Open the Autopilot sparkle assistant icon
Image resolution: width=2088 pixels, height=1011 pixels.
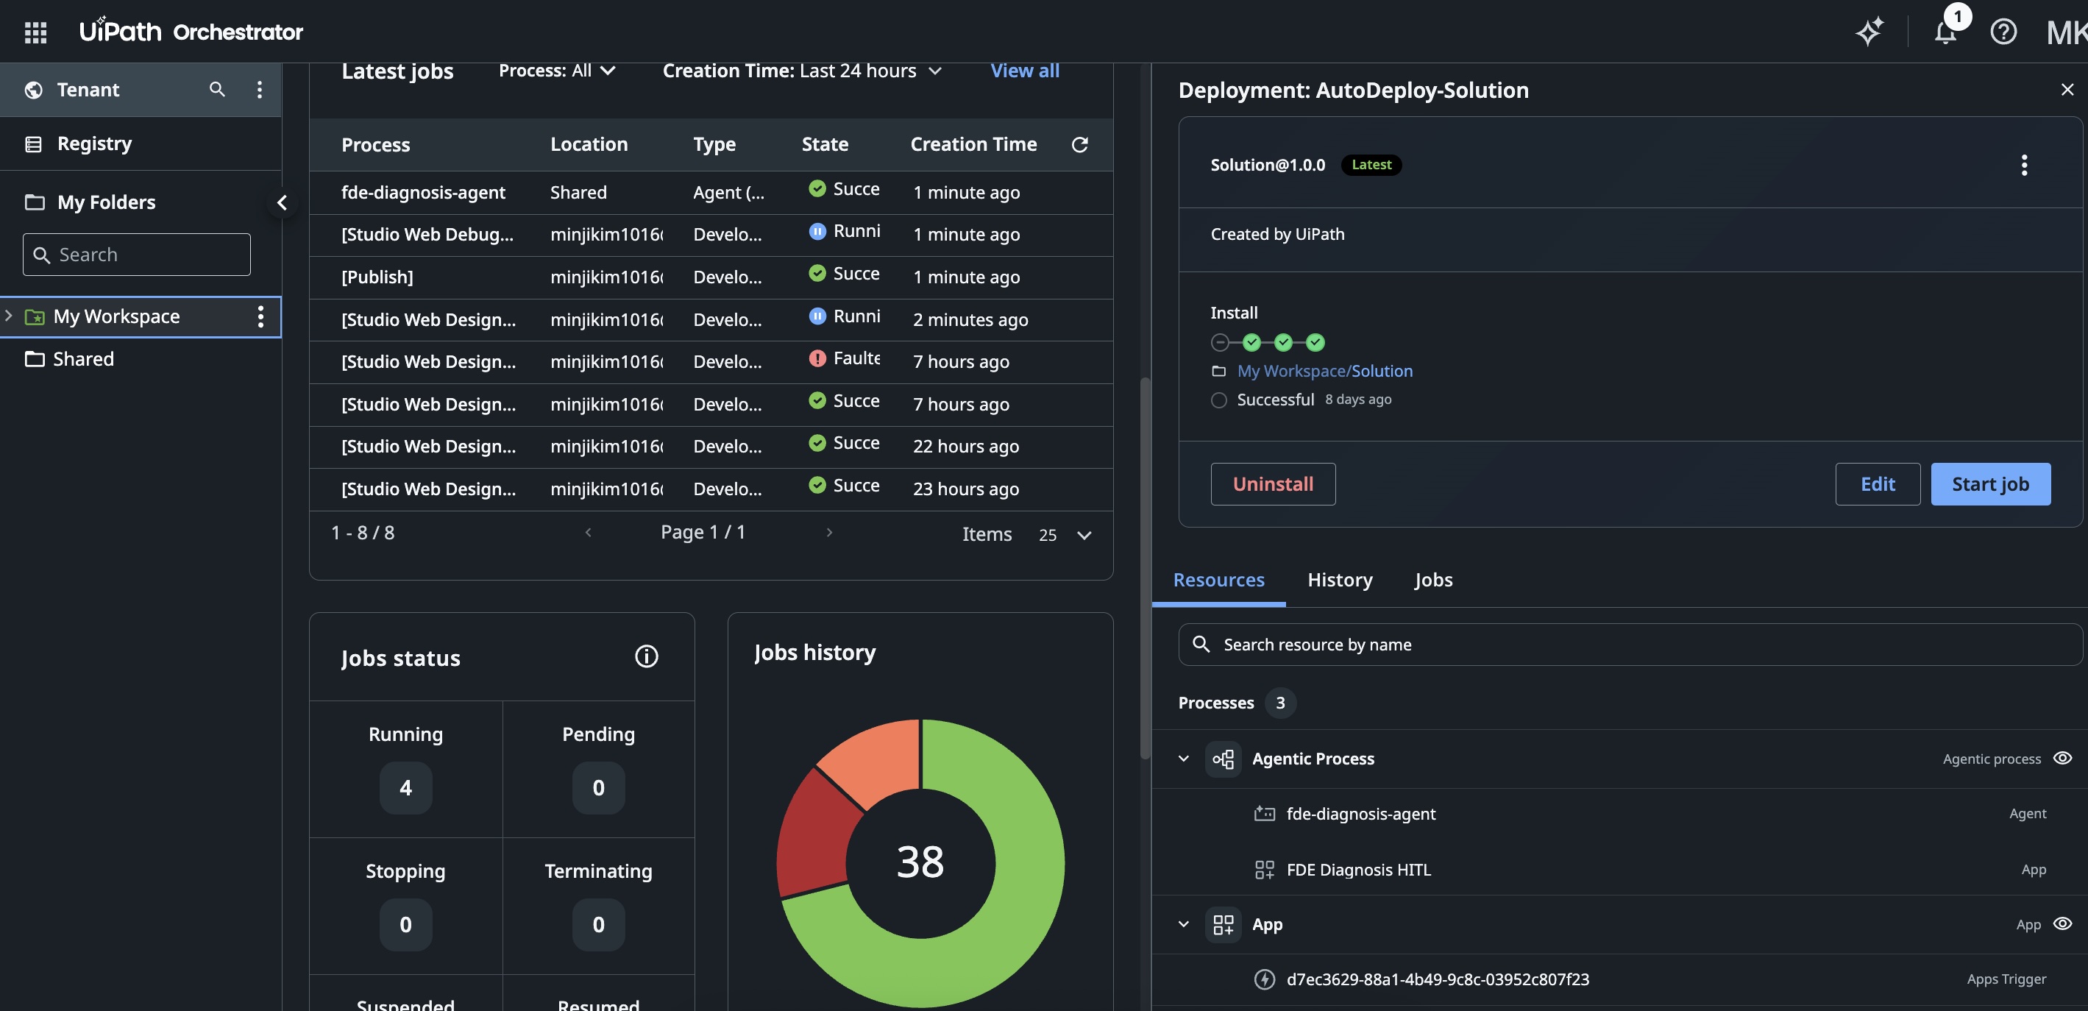(1869, 32)
